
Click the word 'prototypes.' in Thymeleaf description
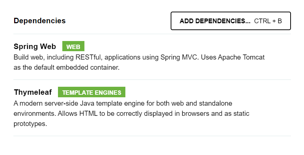30,124
